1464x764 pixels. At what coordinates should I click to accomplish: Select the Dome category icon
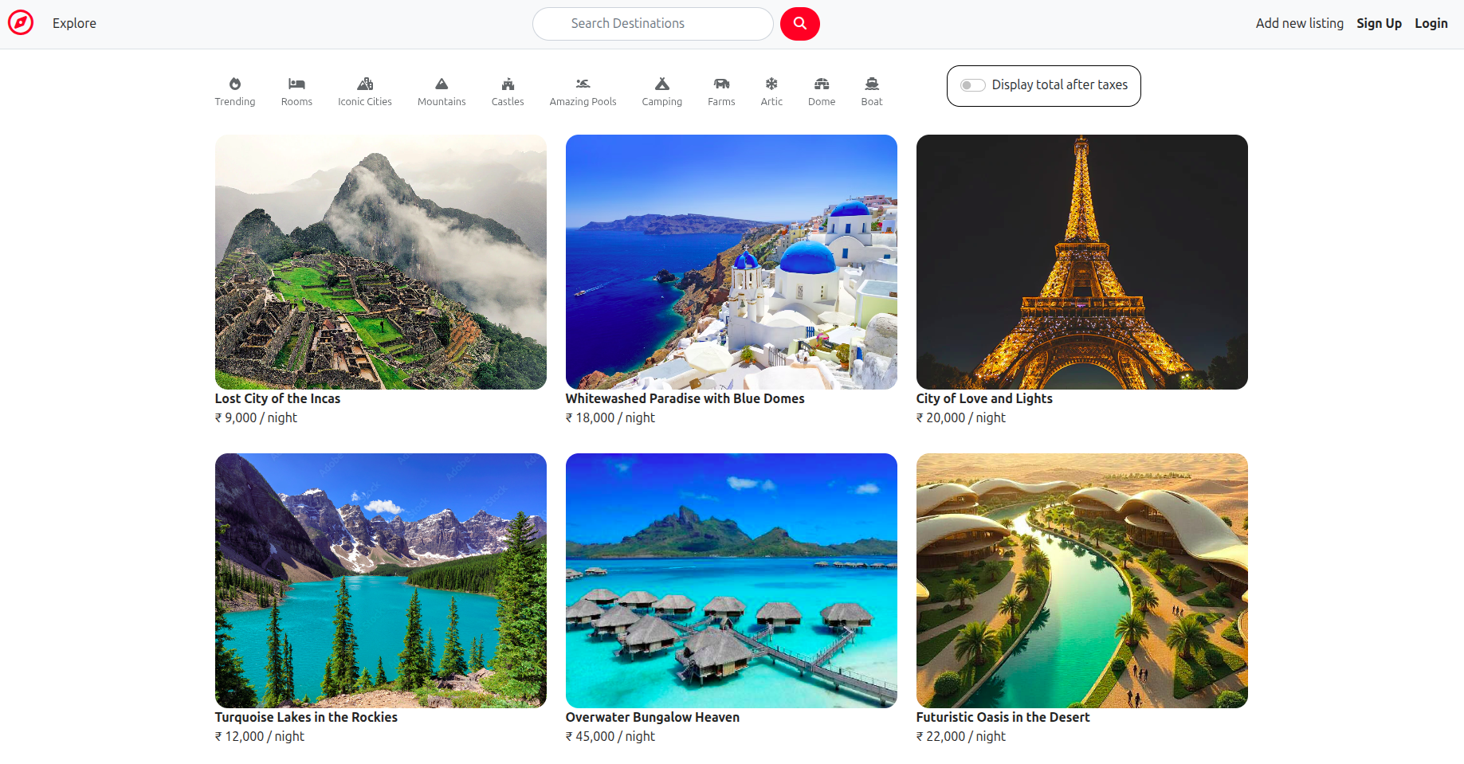point(822,90)
